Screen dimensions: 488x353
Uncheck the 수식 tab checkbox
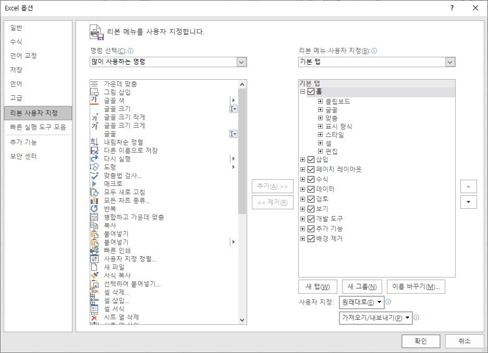pos(311,179)
